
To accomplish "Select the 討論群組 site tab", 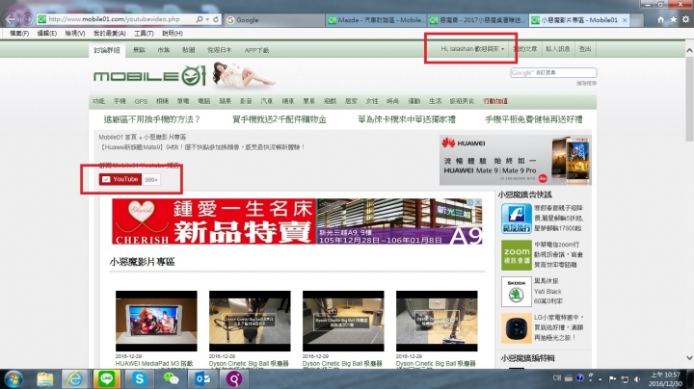I will click(x=107, y=50).
